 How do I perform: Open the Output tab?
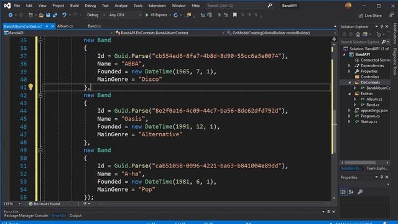coord(75,216)
